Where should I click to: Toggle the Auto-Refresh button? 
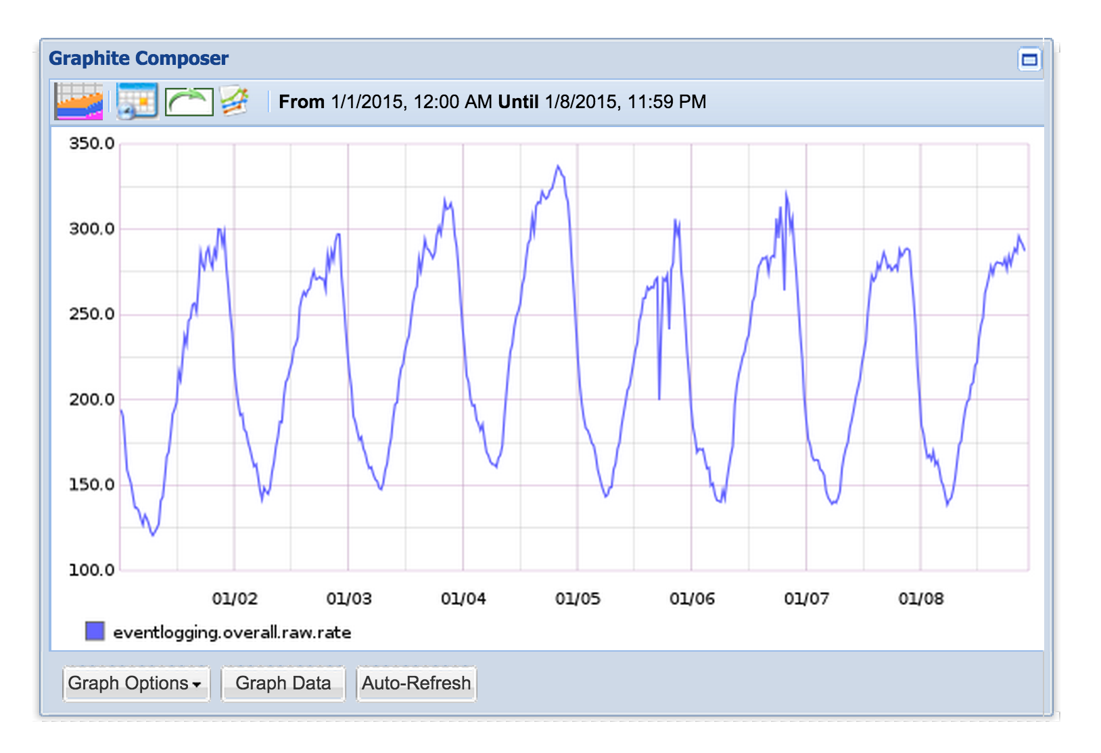tap(416, 683)
